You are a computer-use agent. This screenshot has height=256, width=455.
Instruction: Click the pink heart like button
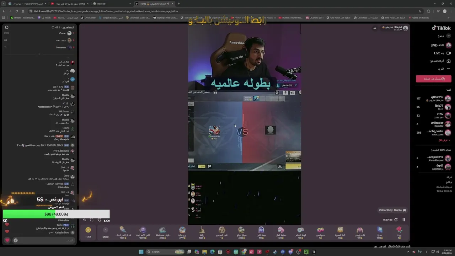tap(7, 240)
